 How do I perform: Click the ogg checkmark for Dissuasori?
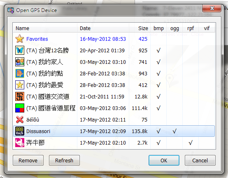coord(174,131)
